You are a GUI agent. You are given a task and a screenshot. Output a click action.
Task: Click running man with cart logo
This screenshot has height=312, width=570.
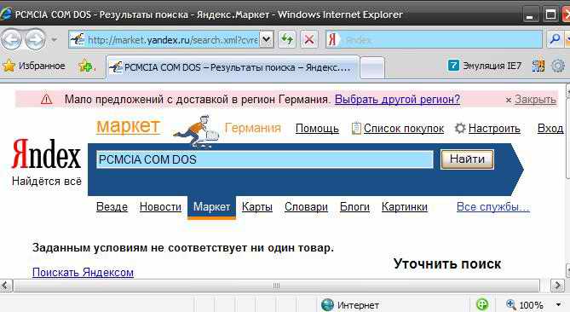[x=196, y=131]
